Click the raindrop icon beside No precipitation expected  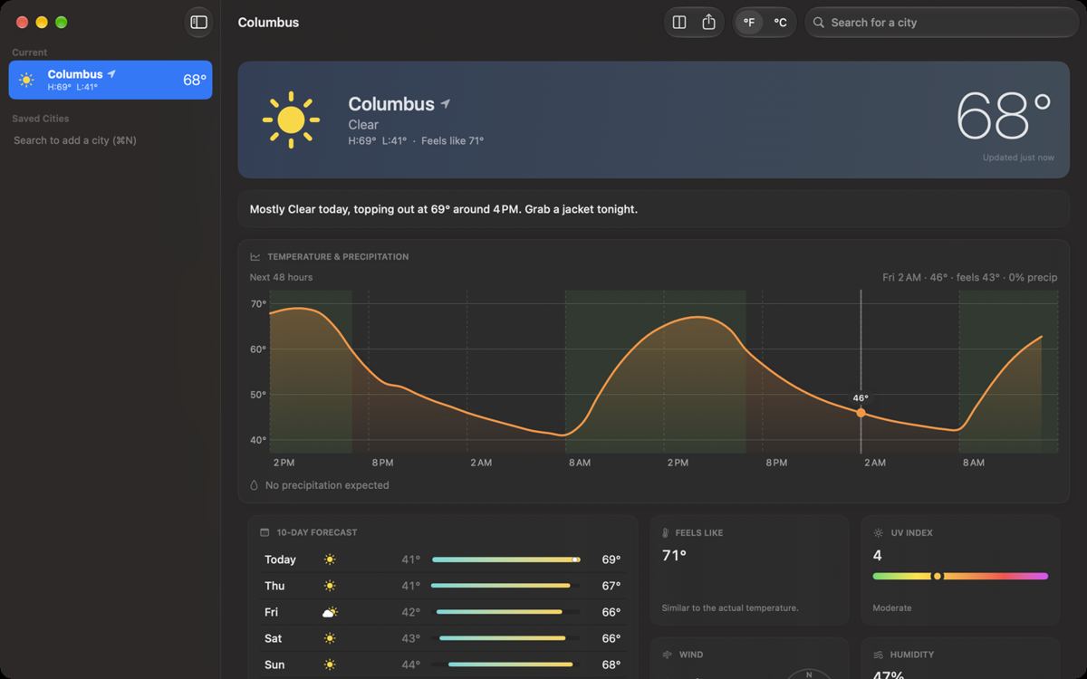(x=255, y=485)
